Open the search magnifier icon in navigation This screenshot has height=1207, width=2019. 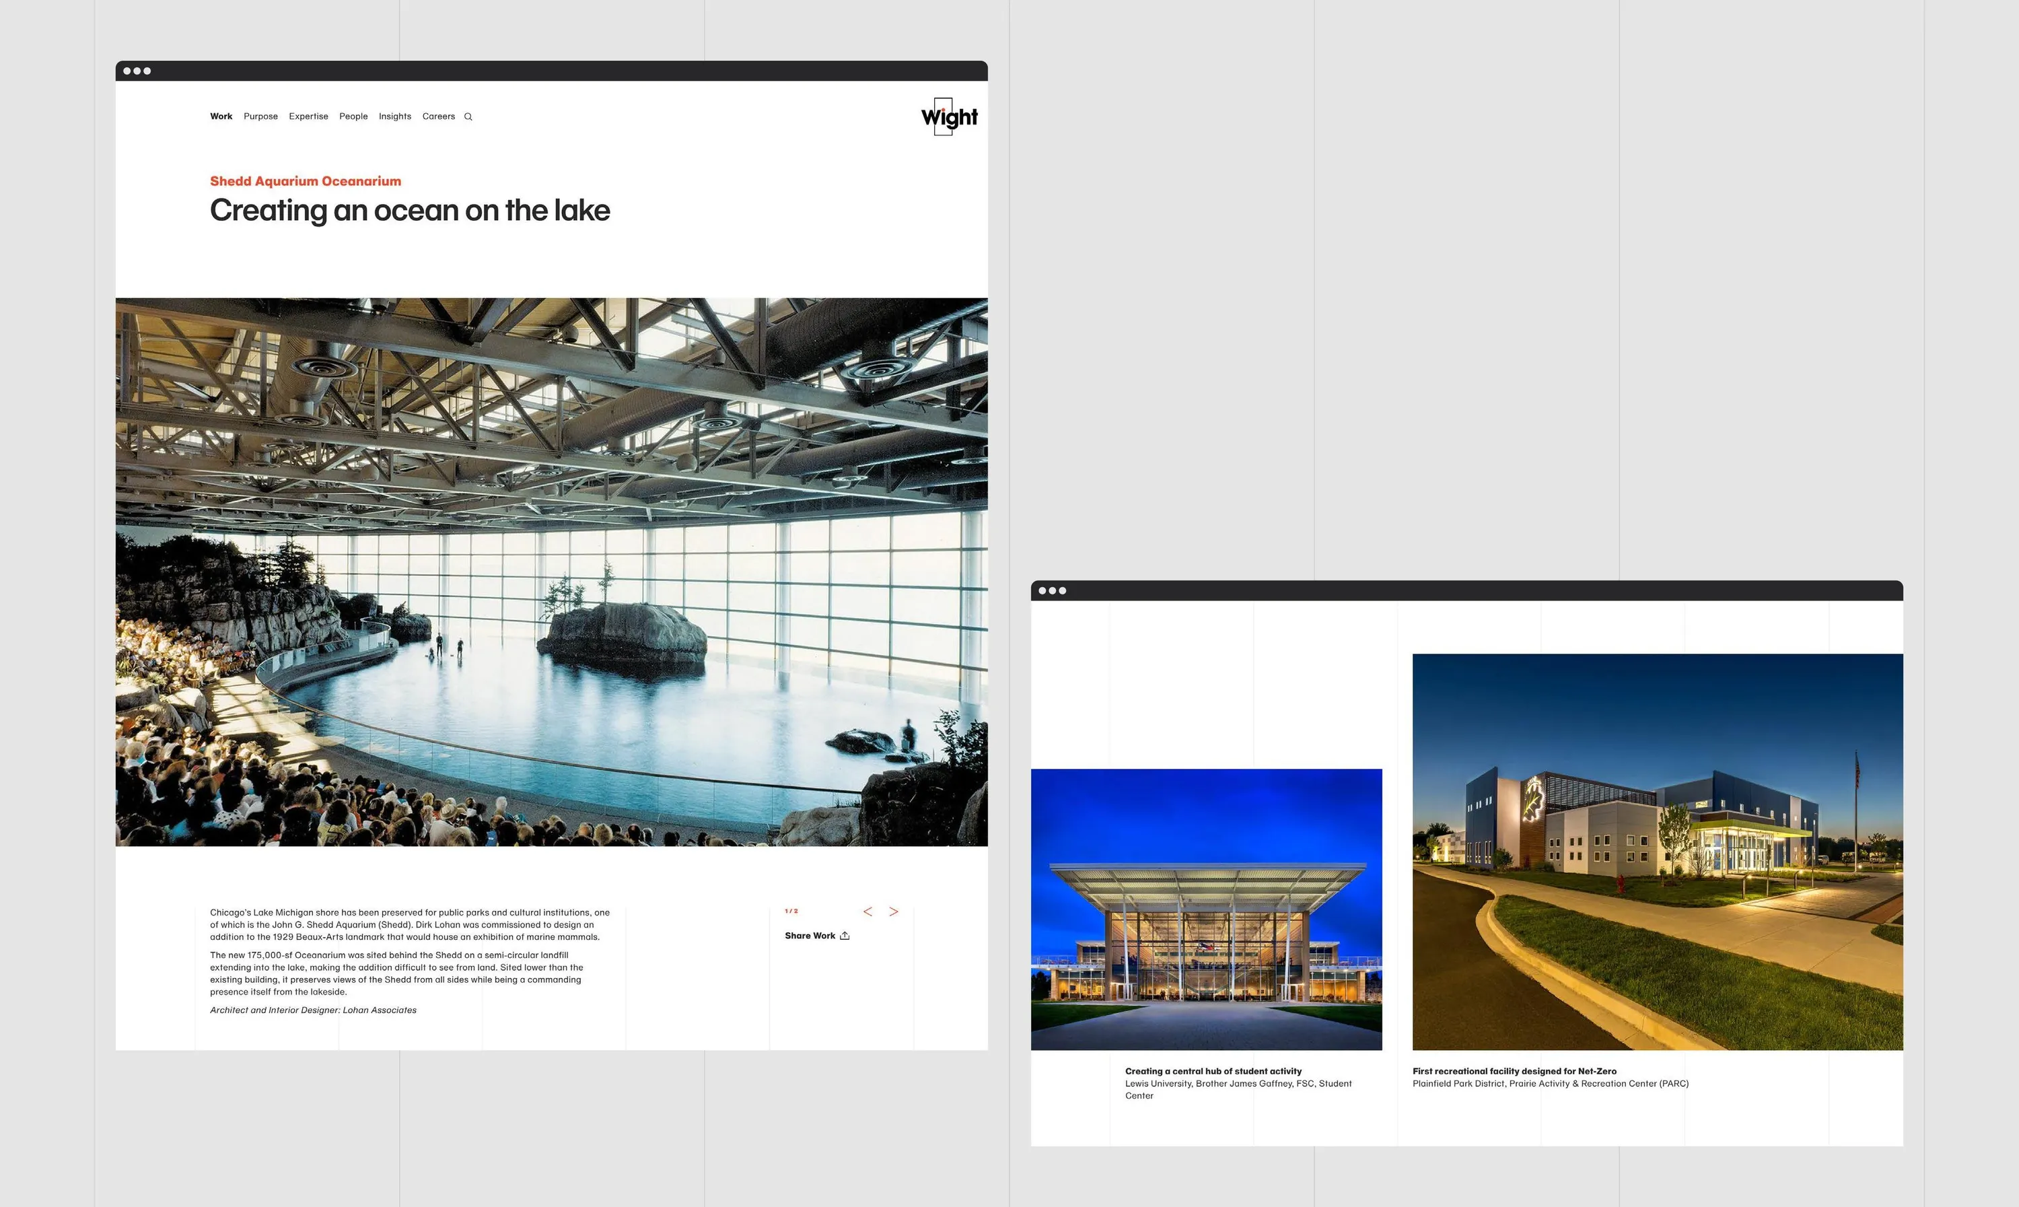click(x=468, y=117)
